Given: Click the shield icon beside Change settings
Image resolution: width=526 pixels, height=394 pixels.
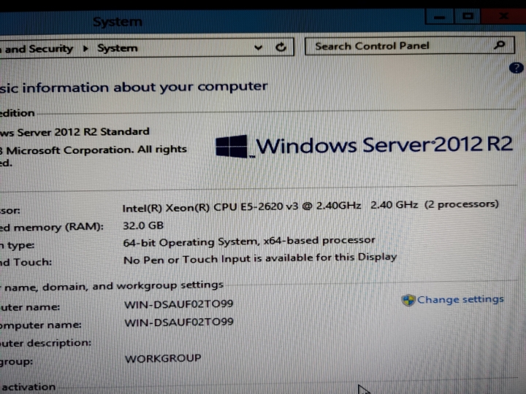Looking at the screenshot, I should [x=408, y=300].
